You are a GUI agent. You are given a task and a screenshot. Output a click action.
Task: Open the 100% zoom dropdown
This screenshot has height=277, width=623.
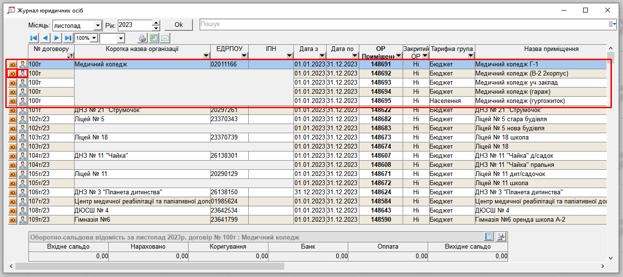[94, 38]
